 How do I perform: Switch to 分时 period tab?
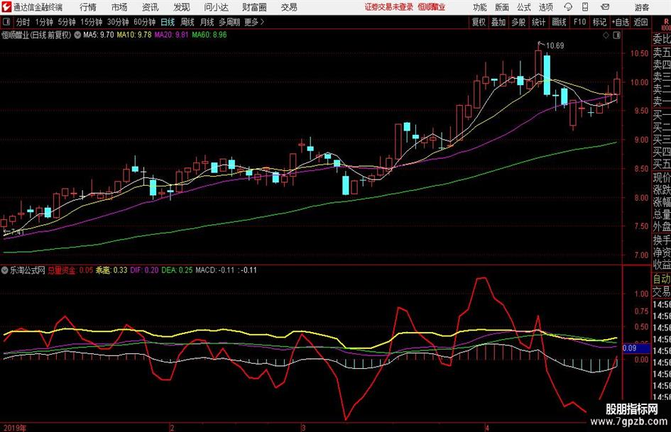tap(23, 22)
